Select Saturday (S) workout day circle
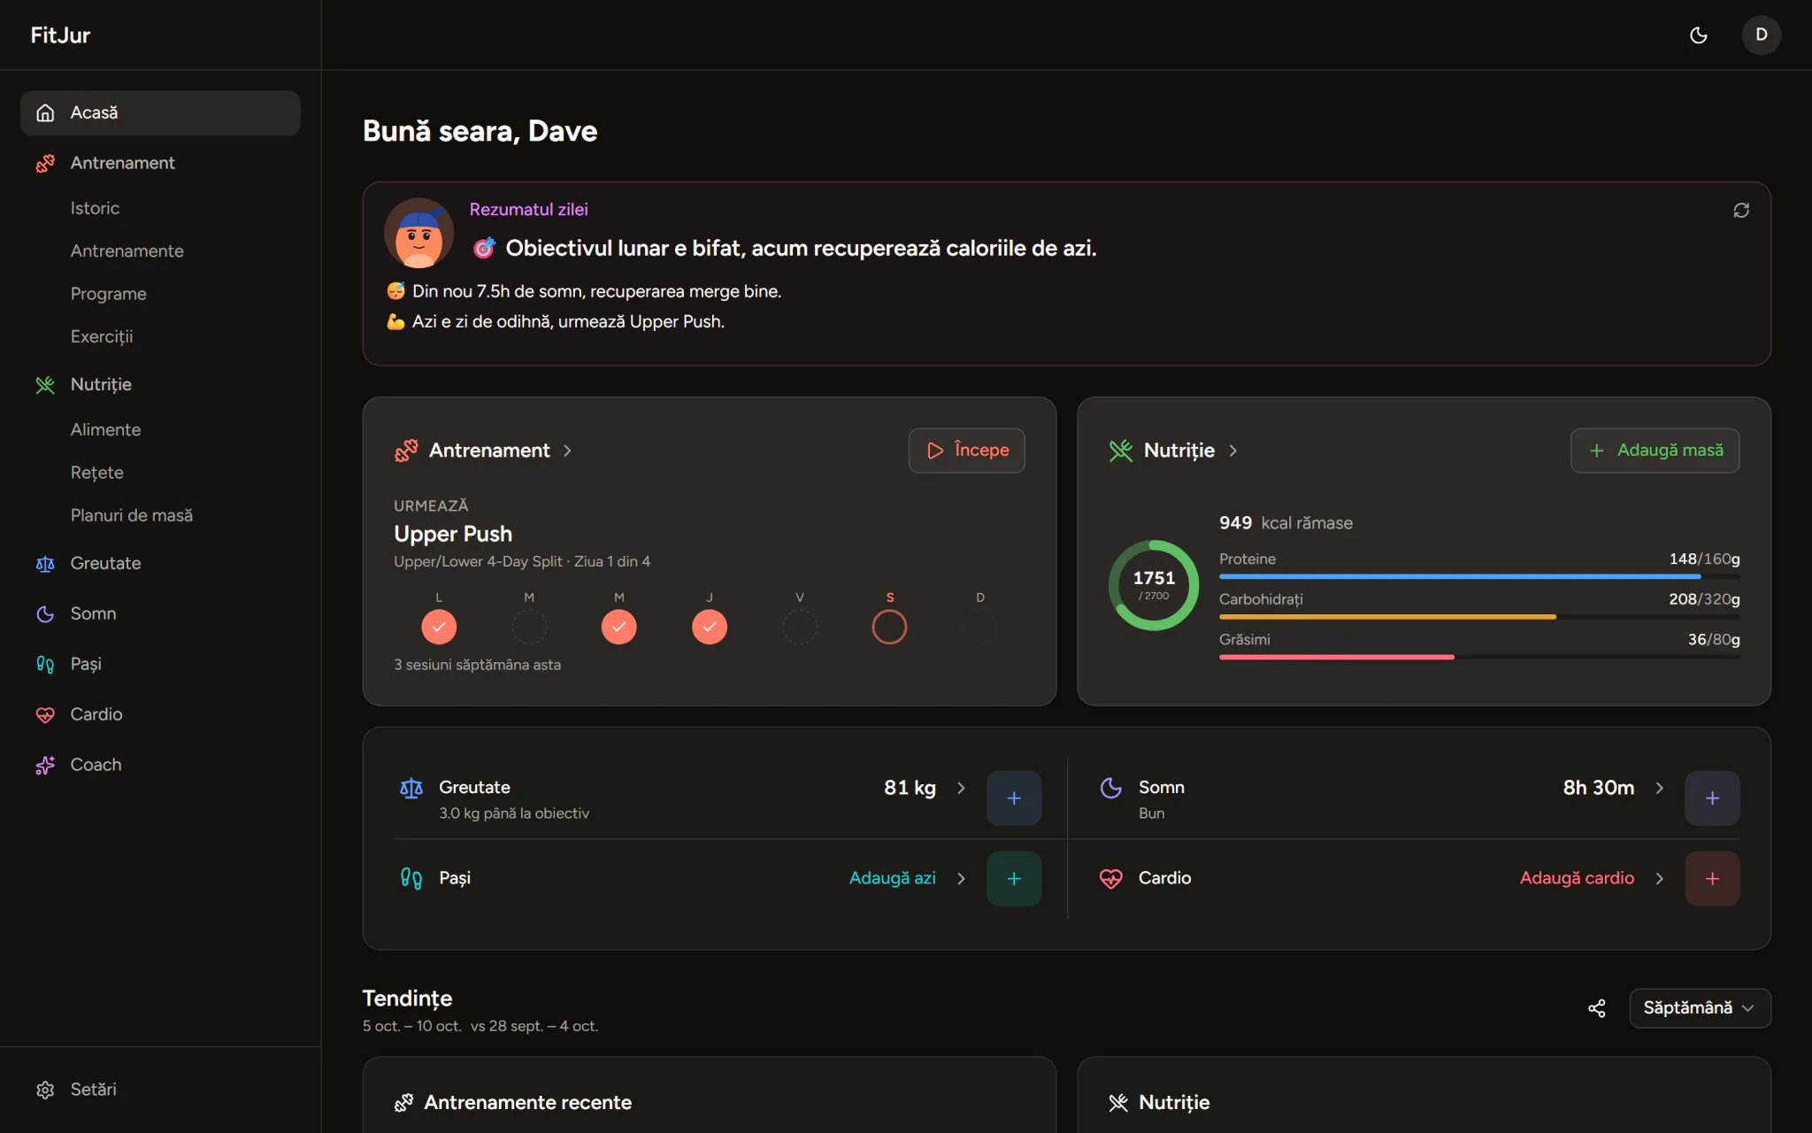 [x=889, y=627]
